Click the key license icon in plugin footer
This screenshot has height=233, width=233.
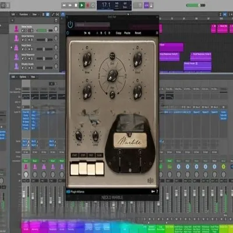153,192
